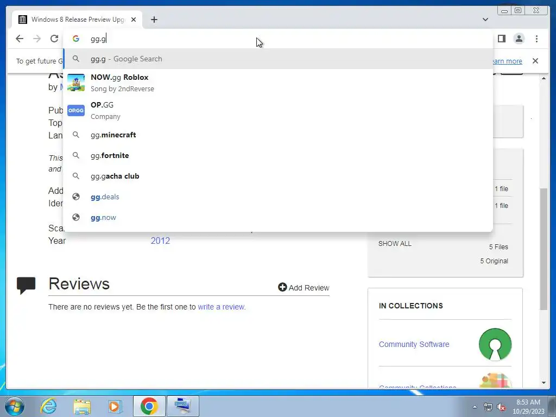Click the On-Screen Keyboard taskbar button
This screenshot has width=556, height=417.
[x=183, y=406]
